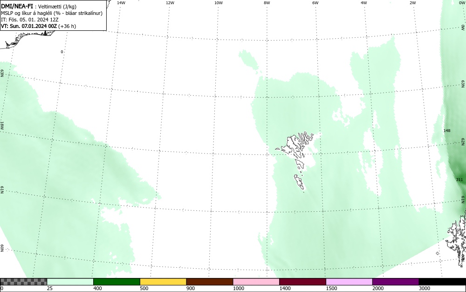Click the legend value 25
The height and width of the screenshot is (292, 466).
(50, 288)
